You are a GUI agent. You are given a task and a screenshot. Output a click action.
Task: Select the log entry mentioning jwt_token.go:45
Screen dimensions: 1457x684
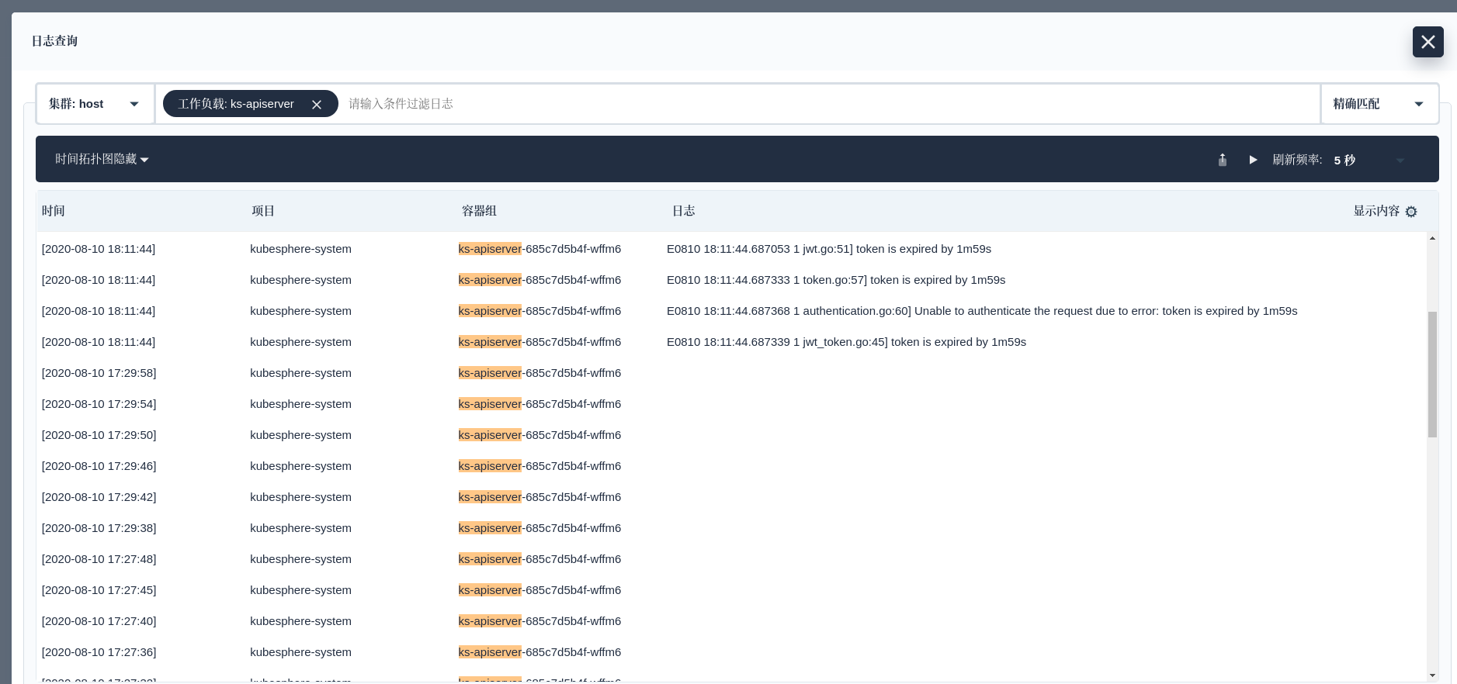pos(846,342)
